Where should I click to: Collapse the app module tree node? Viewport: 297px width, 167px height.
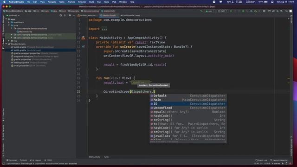click(6, 19)
